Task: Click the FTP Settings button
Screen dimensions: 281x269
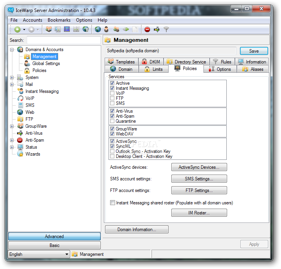Action: [x=199, y=190]
